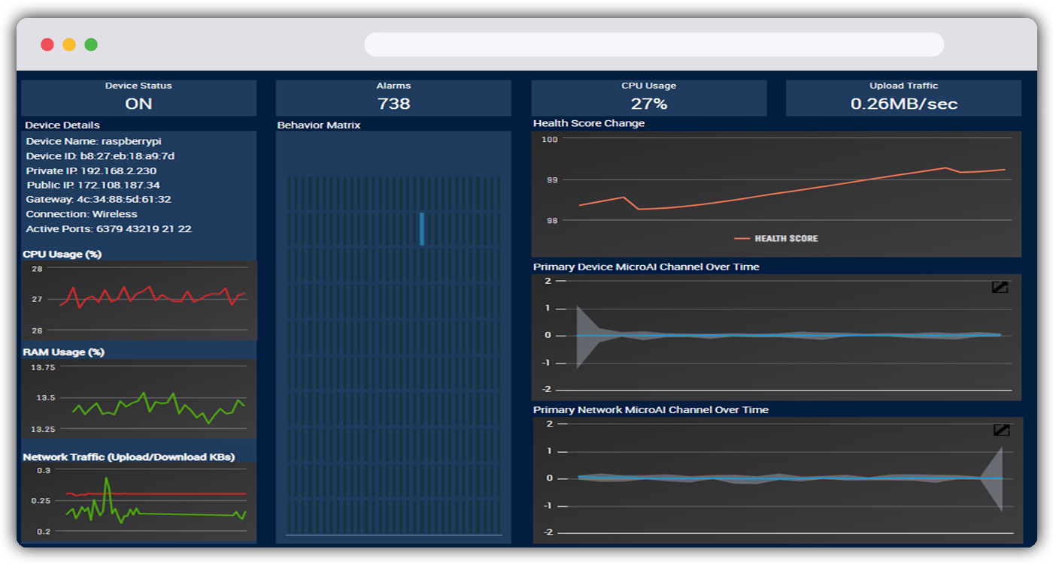Click the red close window button
Viewport: 1053px width, 567px height.
[47, 44]
